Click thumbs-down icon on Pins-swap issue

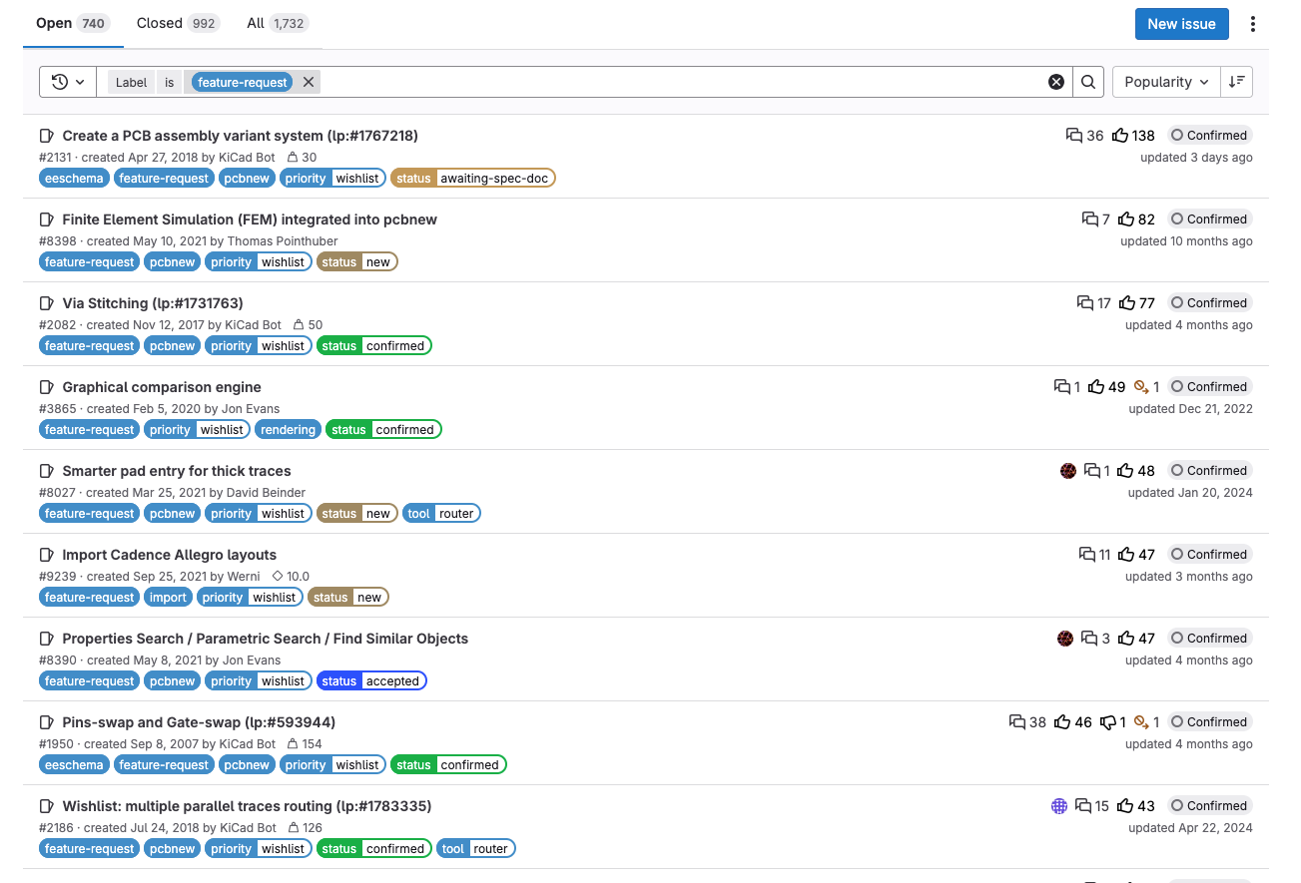coord(1108,722)
